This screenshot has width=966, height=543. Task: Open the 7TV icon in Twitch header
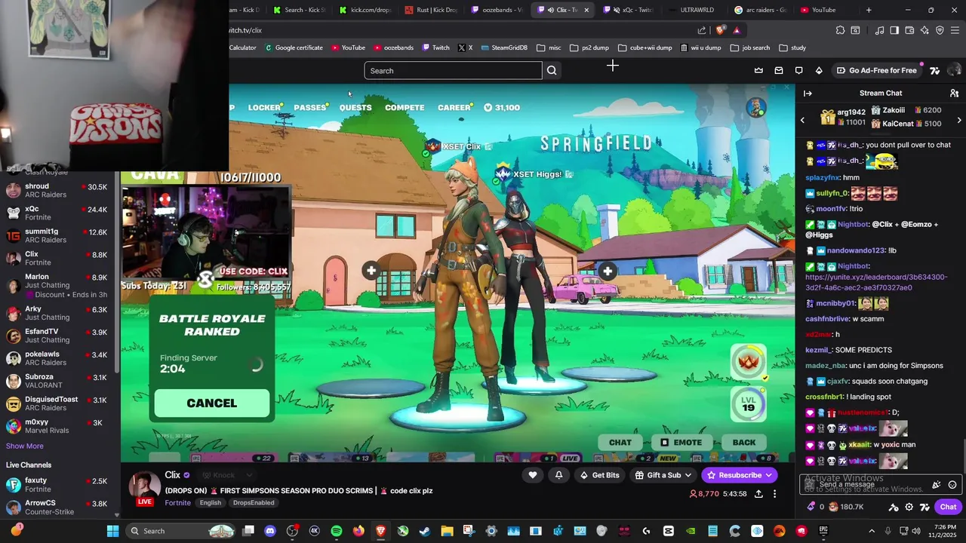[x=935, y=70]
